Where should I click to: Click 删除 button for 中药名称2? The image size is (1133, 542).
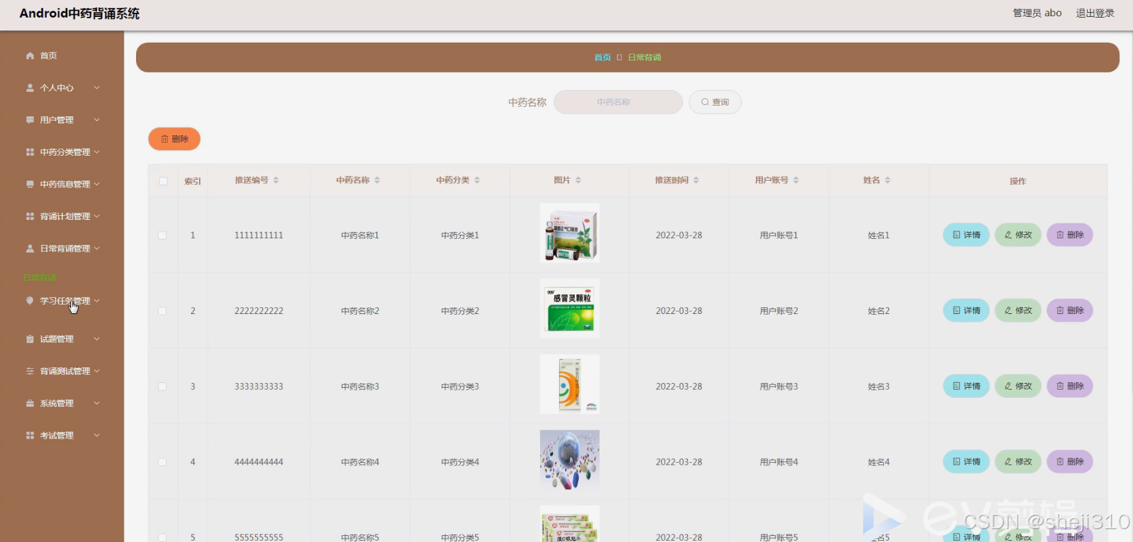point(1070,311)
